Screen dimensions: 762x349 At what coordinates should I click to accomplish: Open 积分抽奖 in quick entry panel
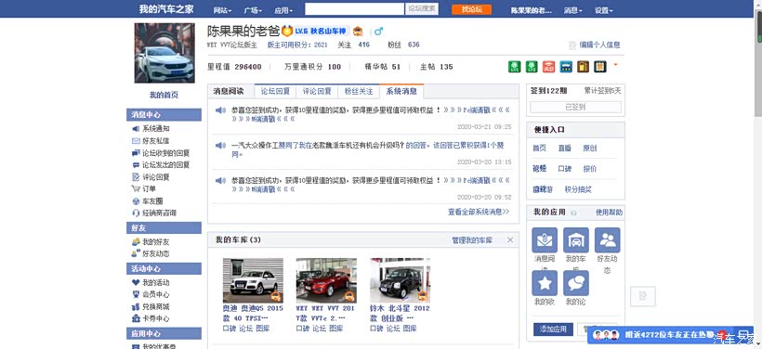pos(578,189)
